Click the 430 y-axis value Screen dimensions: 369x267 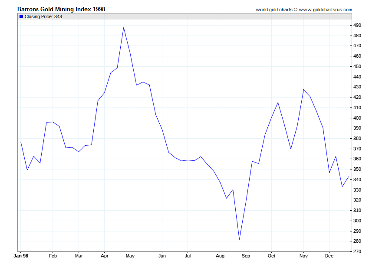point(357,87)
